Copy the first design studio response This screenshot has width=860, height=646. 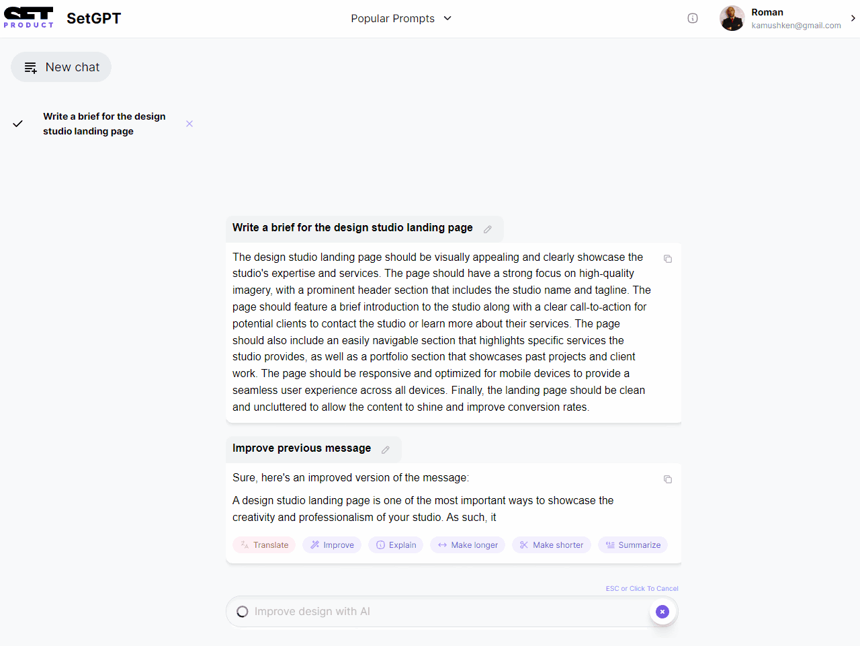click(x=668, y=259)
